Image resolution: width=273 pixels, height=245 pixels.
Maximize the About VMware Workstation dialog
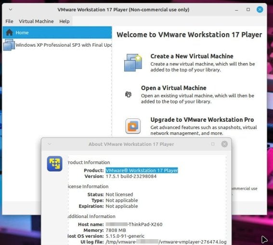(x=213, y=144)
